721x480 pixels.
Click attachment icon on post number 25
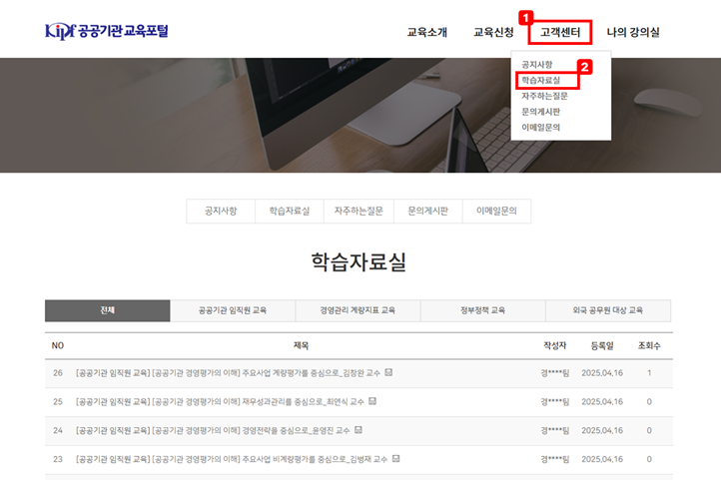point(372,402)
